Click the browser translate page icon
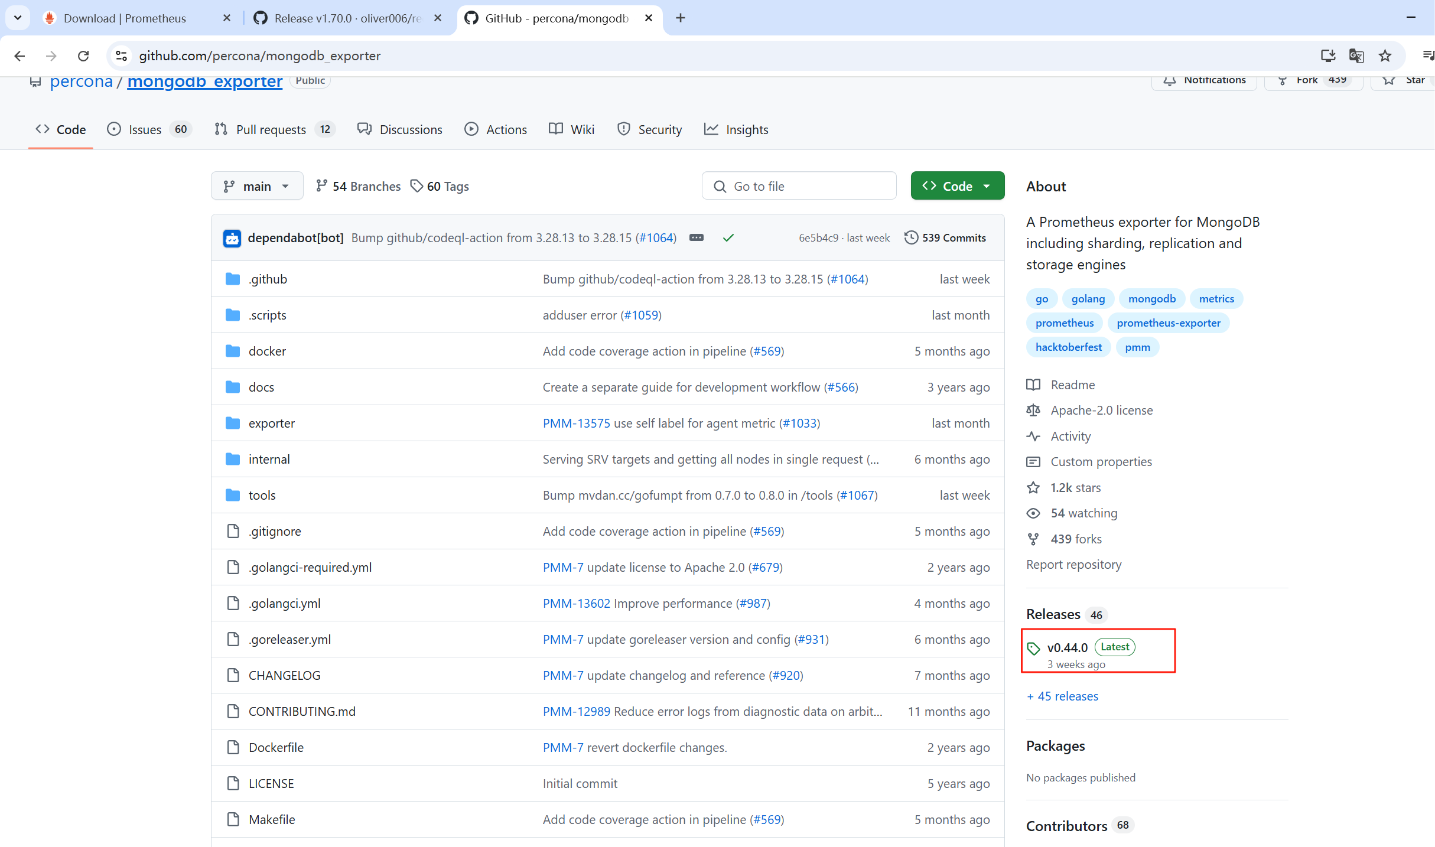The image size is (1435, 847). 1356,56
